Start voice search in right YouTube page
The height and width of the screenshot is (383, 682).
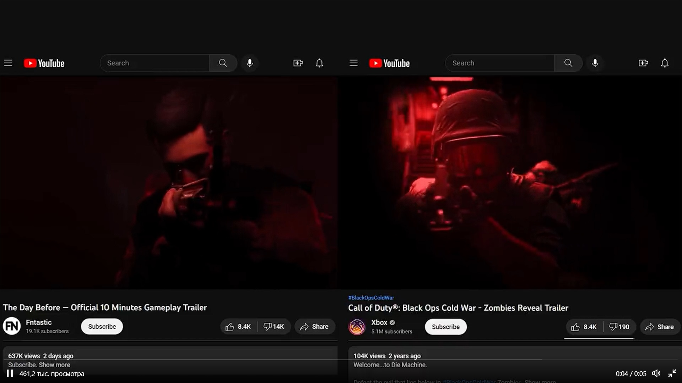point(595,63)
